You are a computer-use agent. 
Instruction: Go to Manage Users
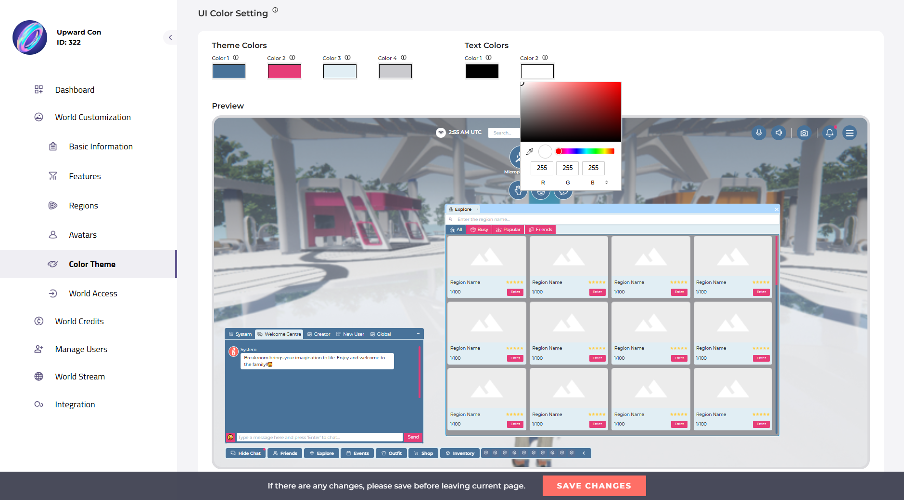pyautogui.click(x=81, y=349)
